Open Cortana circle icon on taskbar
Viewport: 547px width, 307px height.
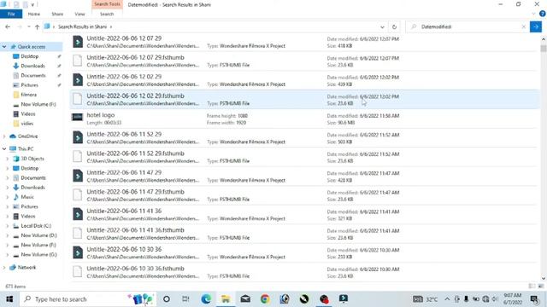tap(167, 299)
